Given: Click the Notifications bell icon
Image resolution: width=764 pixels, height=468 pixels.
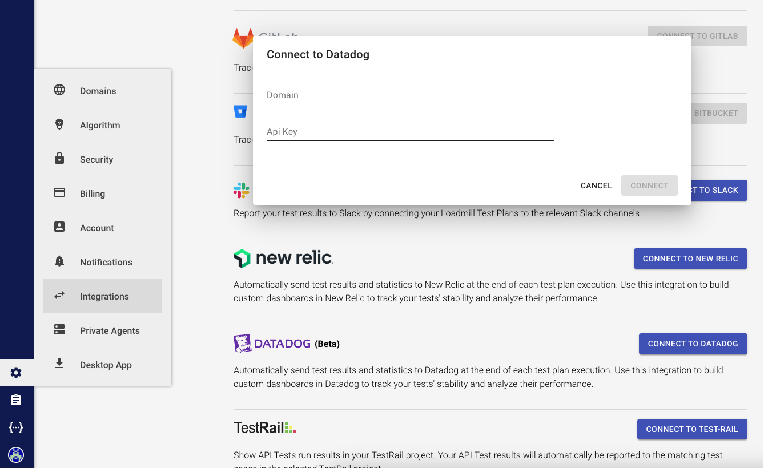Looking at the screenshot, I should [59, 261].
